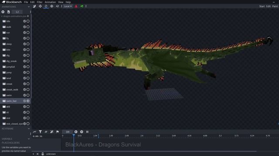Open the animations panel three-dot options

(x=31, y=12)
